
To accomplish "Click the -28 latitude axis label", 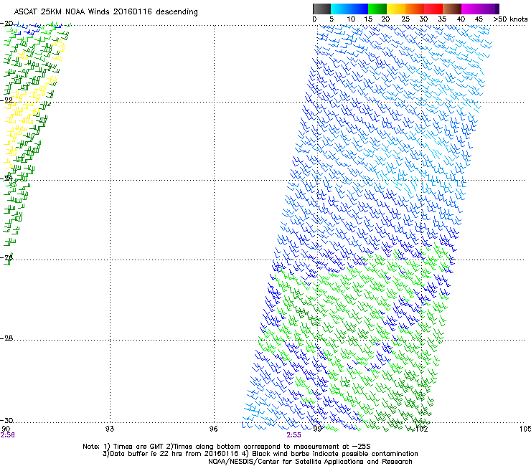I will pyautogui.click(x=6, y=338).
